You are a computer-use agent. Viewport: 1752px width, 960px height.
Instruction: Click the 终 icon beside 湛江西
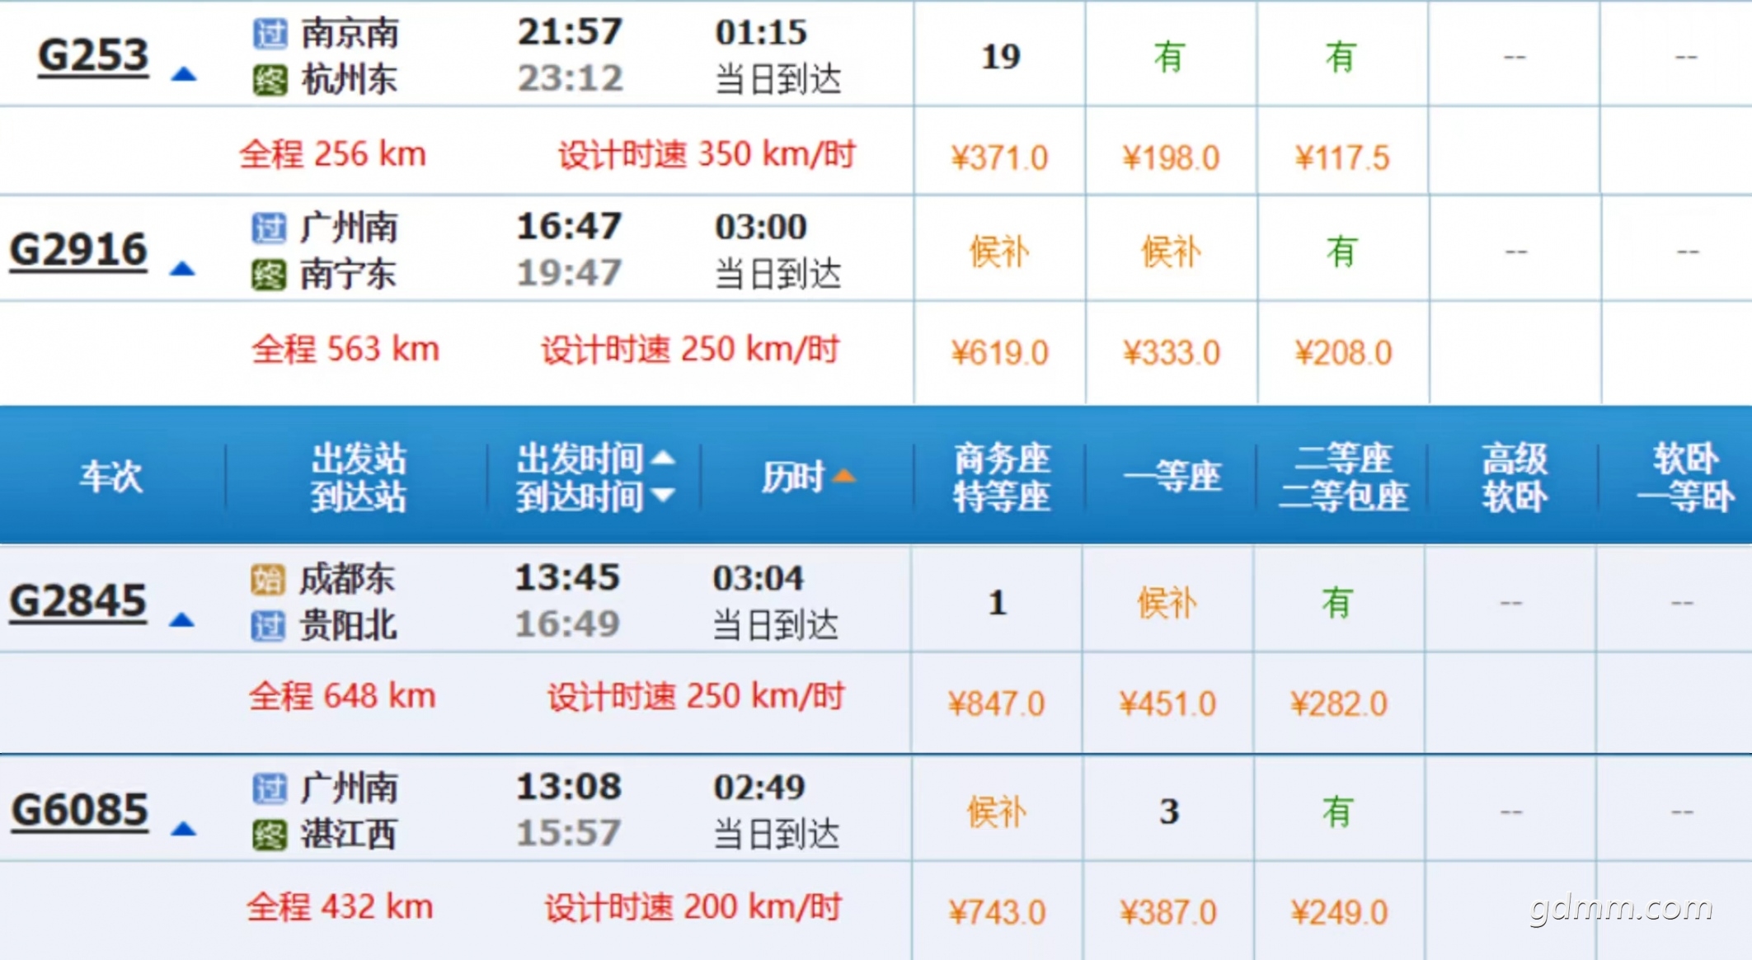pos(270,835)
